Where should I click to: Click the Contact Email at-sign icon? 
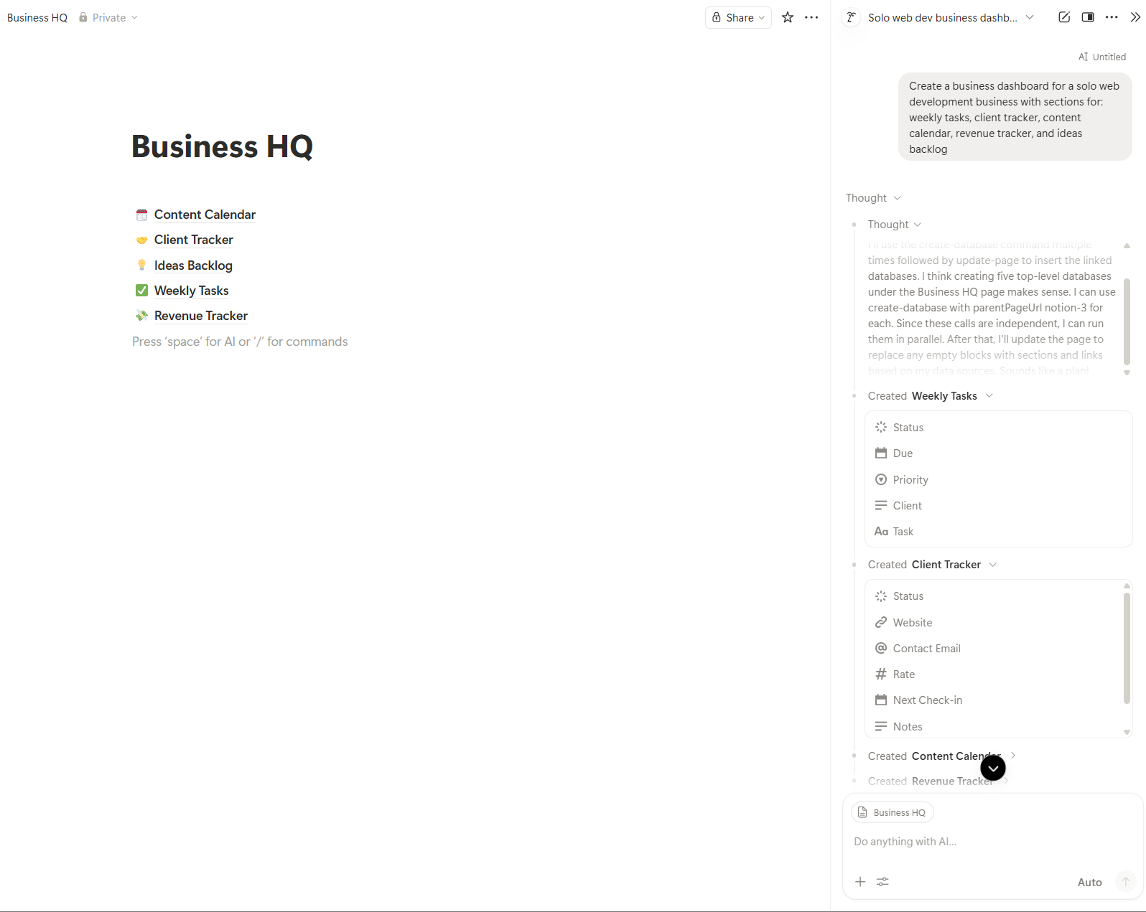[x=881, y=648]
